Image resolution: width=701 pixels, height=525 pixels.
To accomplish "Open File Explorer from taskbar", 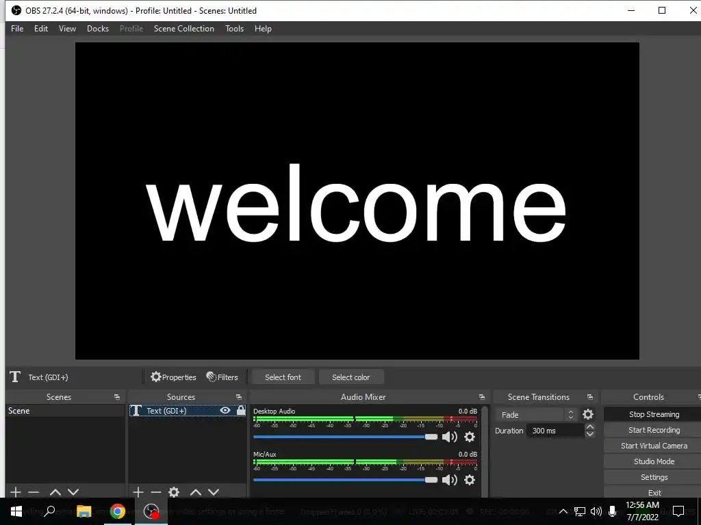I will (84, 511).
